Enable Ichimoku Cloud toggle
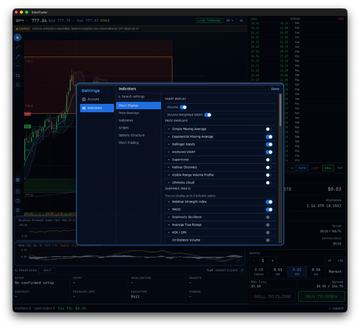The image size is (360, 329). tap(269, 183)
